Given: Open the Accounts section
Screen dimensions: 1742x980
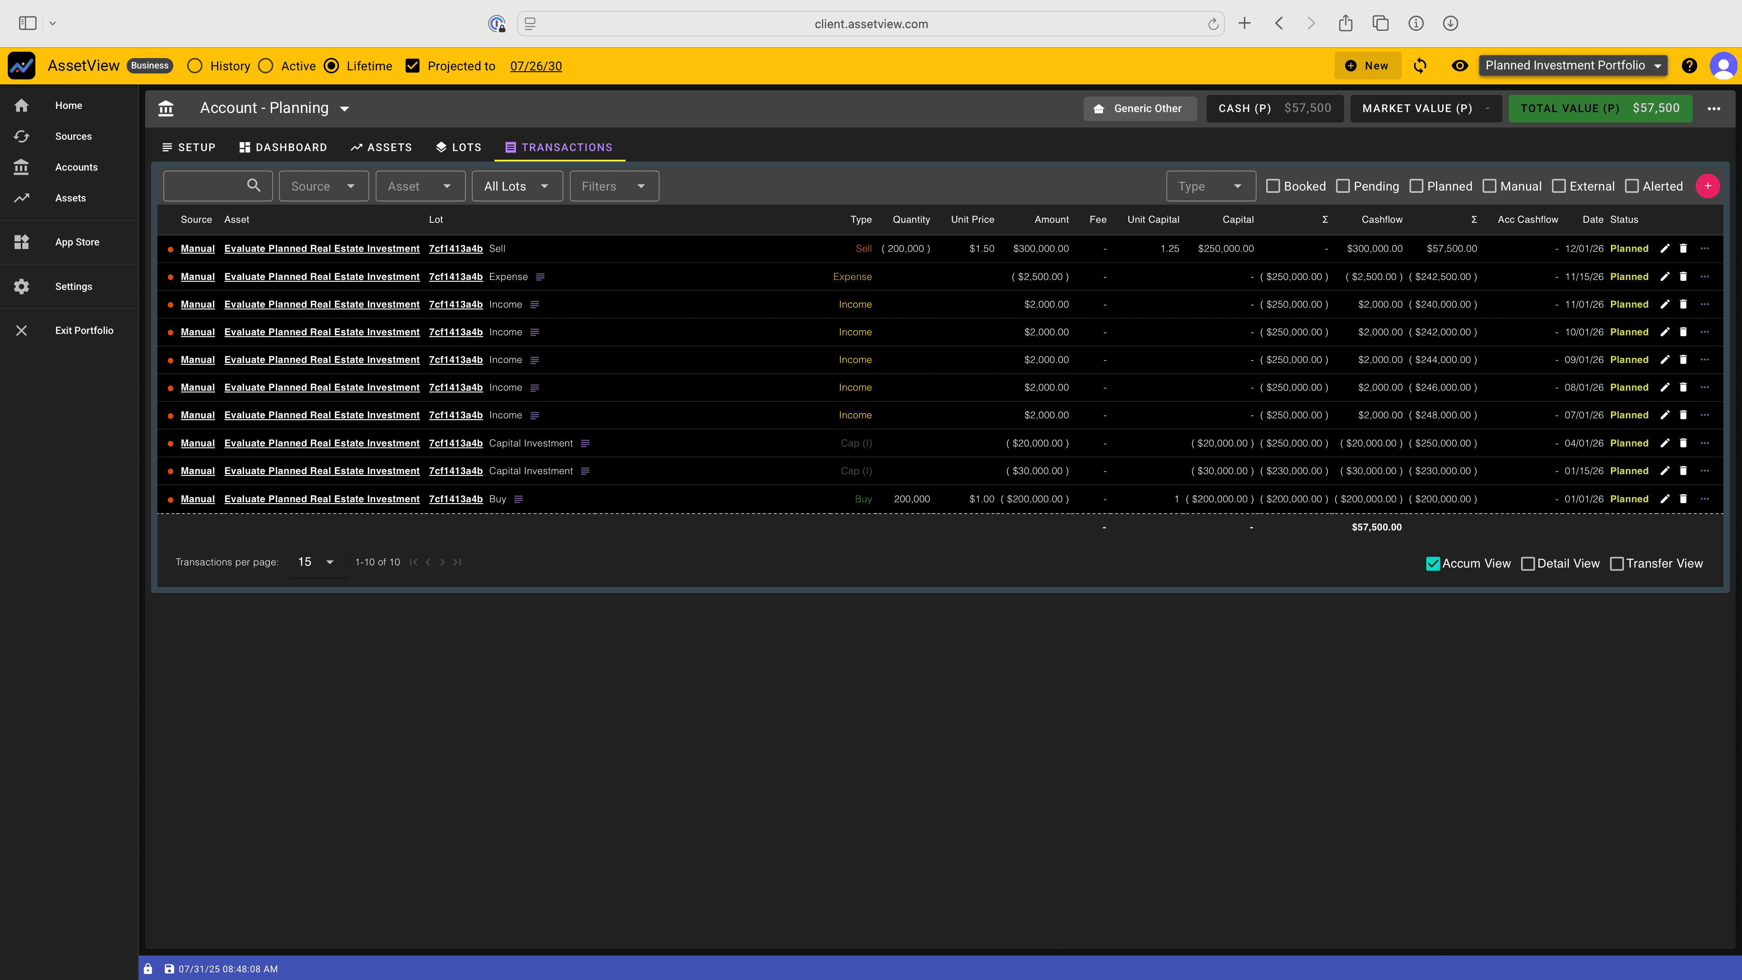Looking at the screenshot, I should (x=76, y=167).
